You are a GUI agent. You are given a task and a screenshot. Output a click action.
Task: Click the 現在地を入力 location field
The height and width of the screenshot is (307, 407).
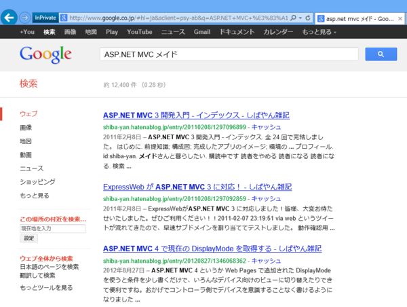pos(52,228)
